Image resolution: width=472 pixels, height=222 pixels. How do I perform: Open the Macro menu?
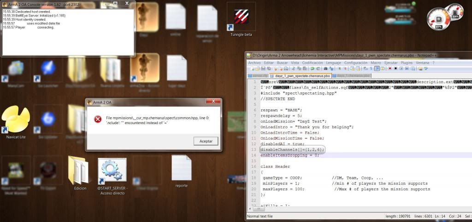point(376,63)
